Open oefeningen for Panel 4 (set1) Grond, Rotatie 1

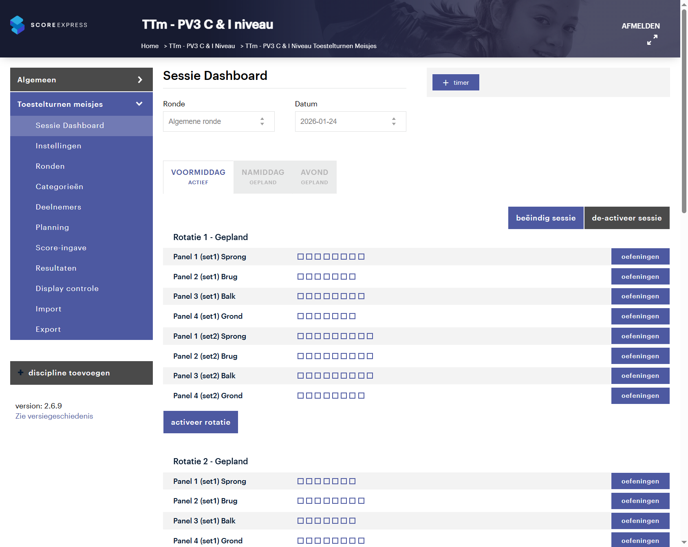[640, 316]
